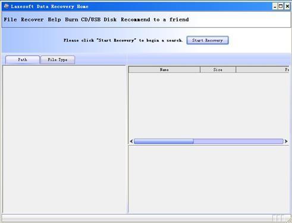292x223 pixels.
Task: Close the Lazesoft Data Recovery window
Action: [x=287, y=7]
